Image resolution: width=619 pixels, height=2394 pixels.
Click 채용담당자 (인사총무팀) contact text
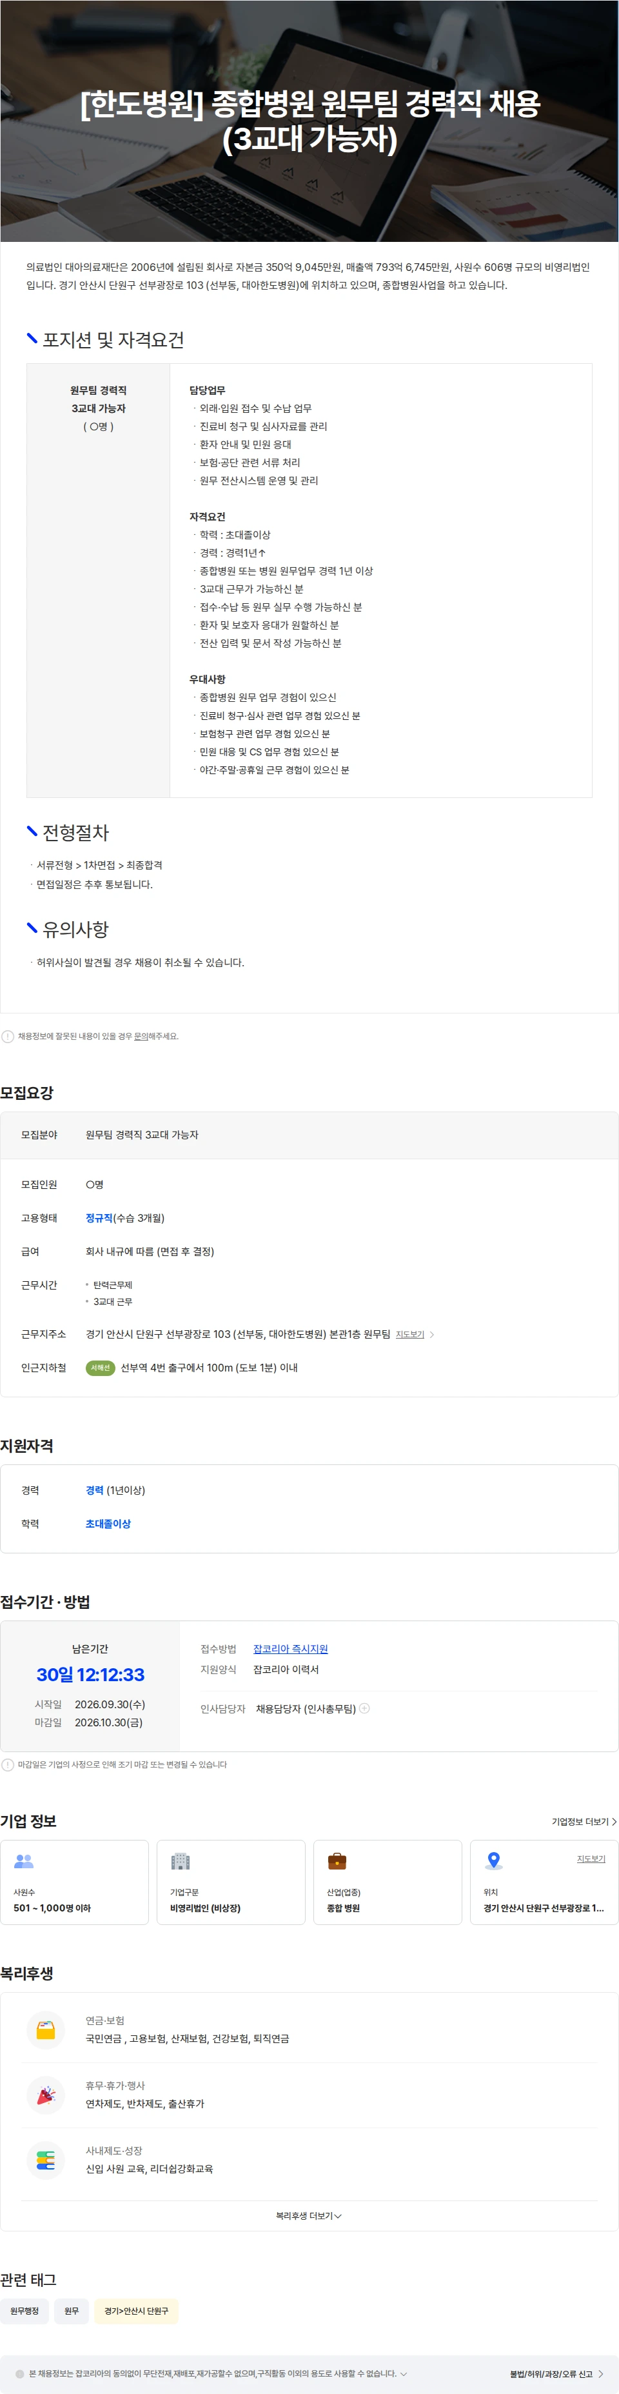click(x=306, y=1708)
